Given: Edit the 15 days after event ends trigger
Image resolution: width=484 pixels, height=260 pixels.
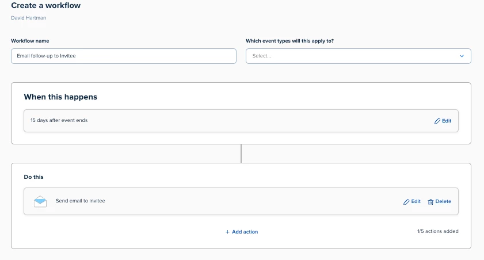Looking at the screenshot, I should pos(443,121).
